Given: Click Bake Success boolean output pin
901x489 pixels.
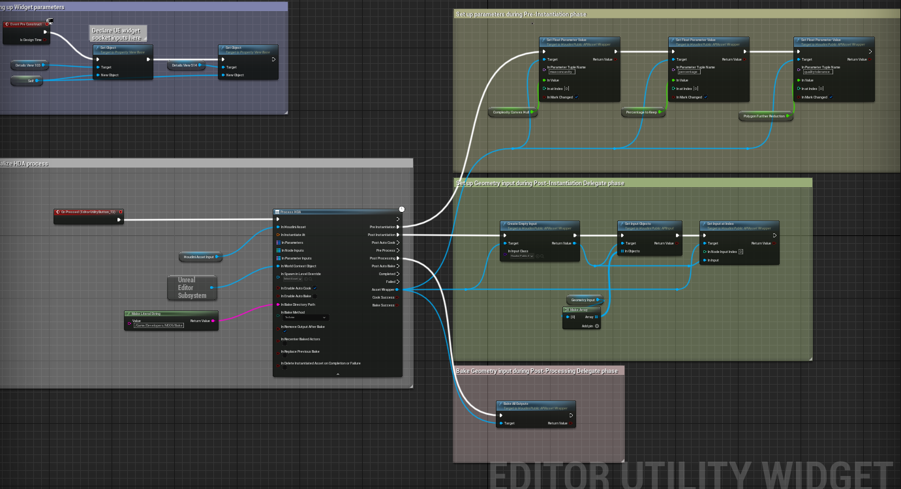Looking at the screenshot, I should [x=397, y=305].
